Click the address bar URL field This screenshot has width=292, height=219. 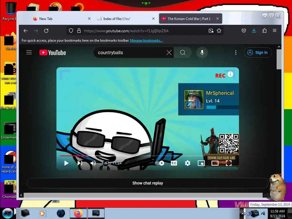(x=144, y=31)
